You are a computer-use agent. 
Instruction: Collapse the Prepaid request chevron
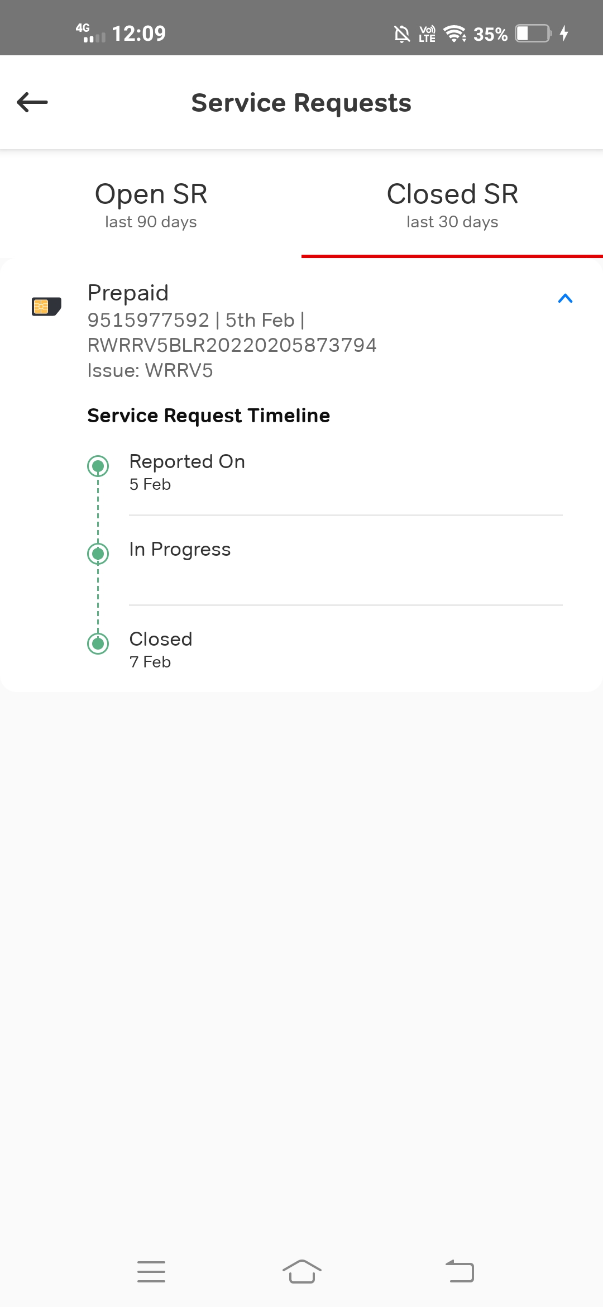(565, 298)
